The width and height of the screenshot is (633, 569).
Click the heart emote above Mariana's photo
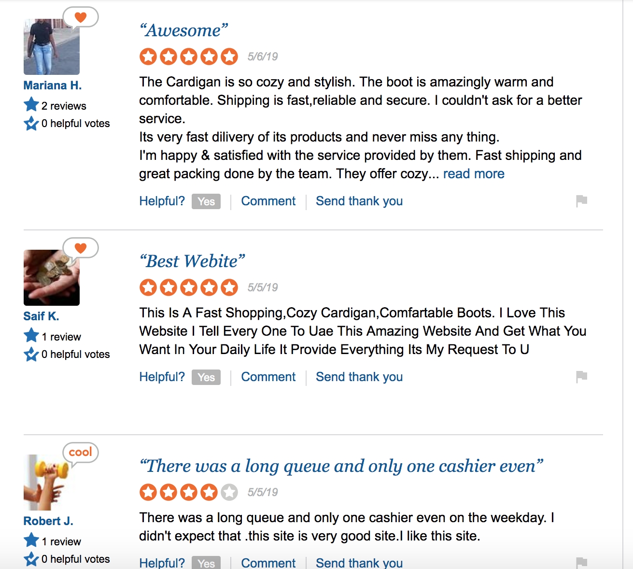pyautogui.click(x=80, y=16)
